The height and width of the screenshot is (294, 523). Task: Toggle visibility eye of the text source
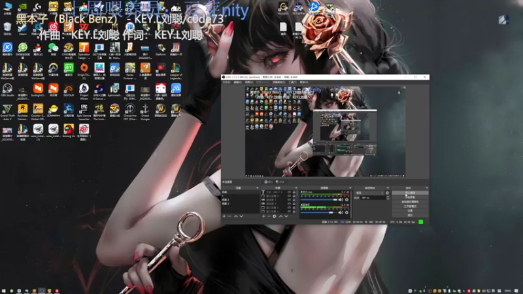click(289, 192)
